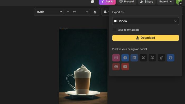The width and height of the screenshot is (185, 104).
Task: Click the yellow Download button
Action: pyautogui.click(x=145, y=38)
